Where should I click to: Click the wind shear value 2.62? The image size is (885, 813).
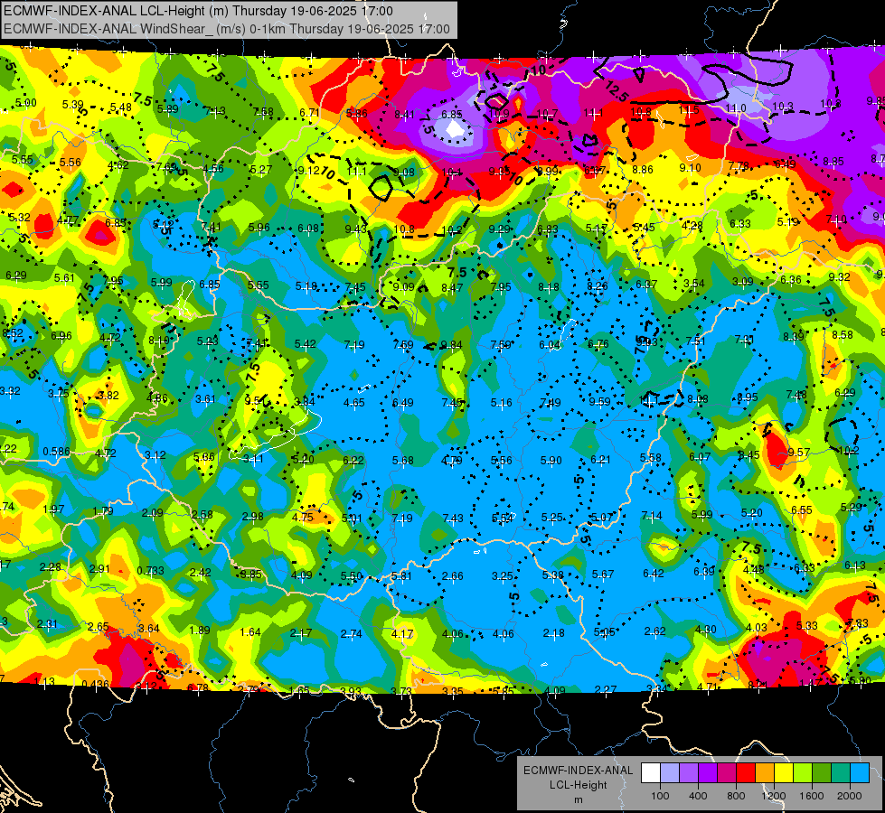tap(655, 631)
